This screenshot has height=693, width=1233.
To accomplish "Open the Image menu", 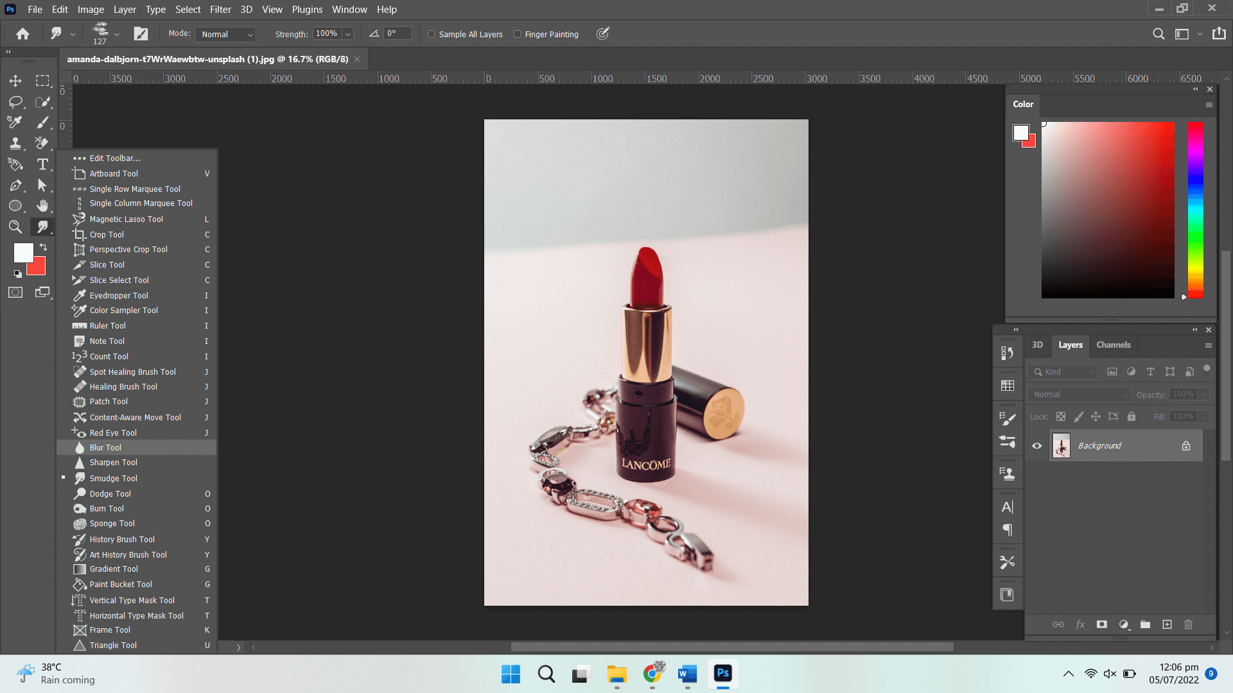I will click(91, 10).
